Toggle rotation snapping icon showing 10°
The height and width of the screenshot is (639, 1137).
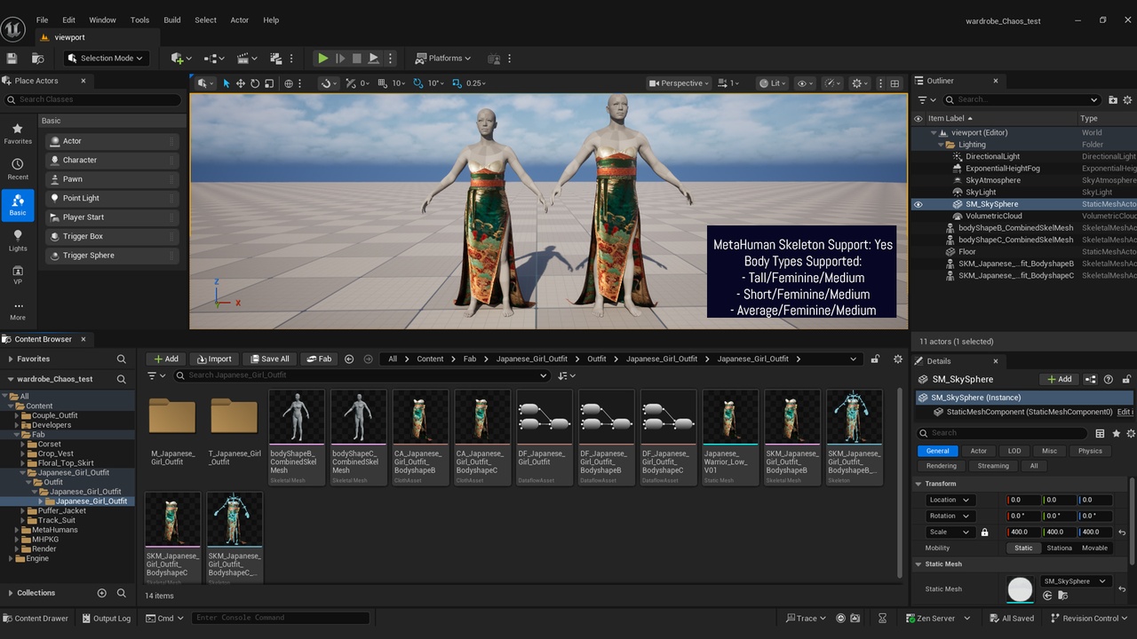pos(420,83)
